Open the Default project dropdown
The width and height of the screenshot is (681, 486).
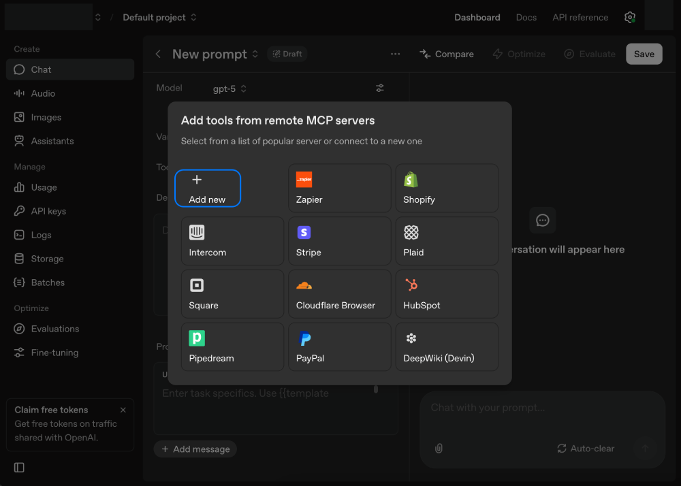tap(159, 18)
